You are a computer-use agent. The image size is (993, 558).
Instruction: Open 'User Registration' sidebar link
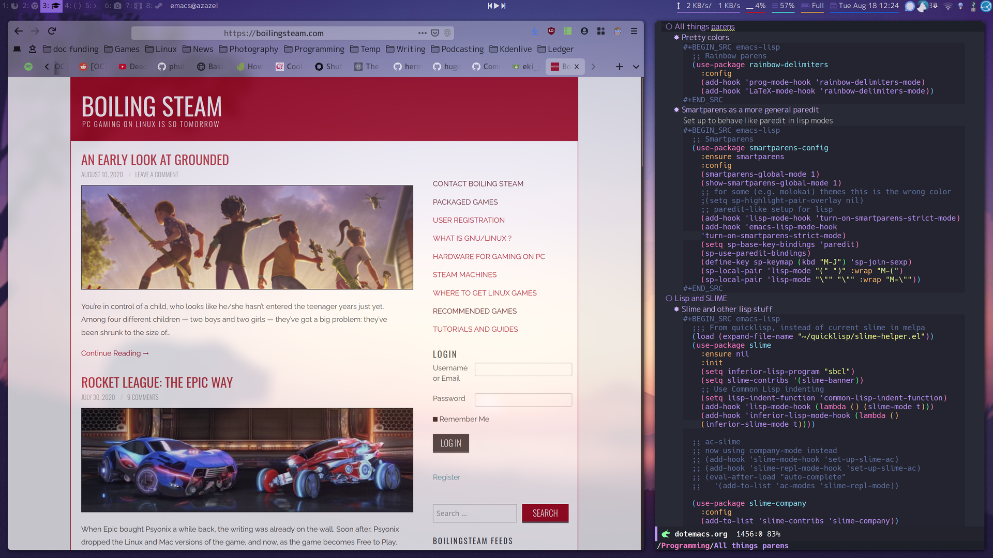point(469,220)
